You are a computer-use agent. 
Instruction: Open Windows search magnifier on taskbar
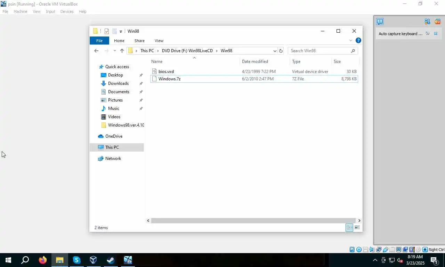pyautogui.click(x=25, y=260)
